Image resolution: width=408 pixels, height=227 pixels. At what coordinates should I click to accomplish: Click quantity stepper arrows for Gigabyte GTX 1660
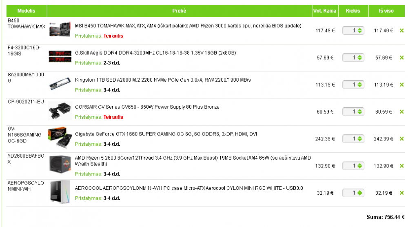click(360, 139)
